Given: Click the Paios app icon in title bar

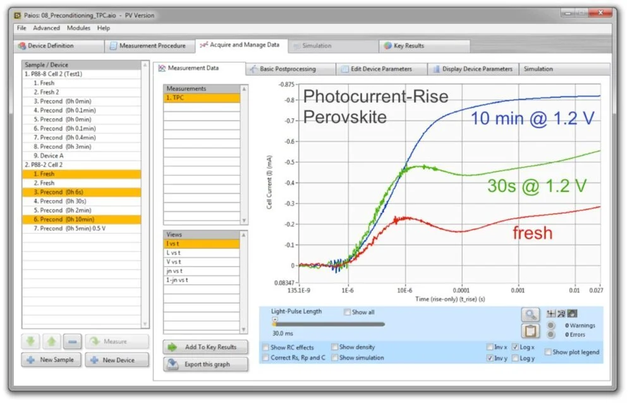Looking at the screenshot, I should click(x=17, y=15).
